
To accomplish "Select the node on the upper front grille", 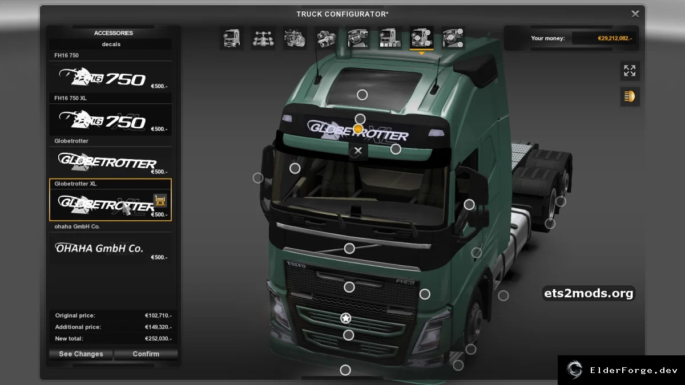I will click(349, 287).
